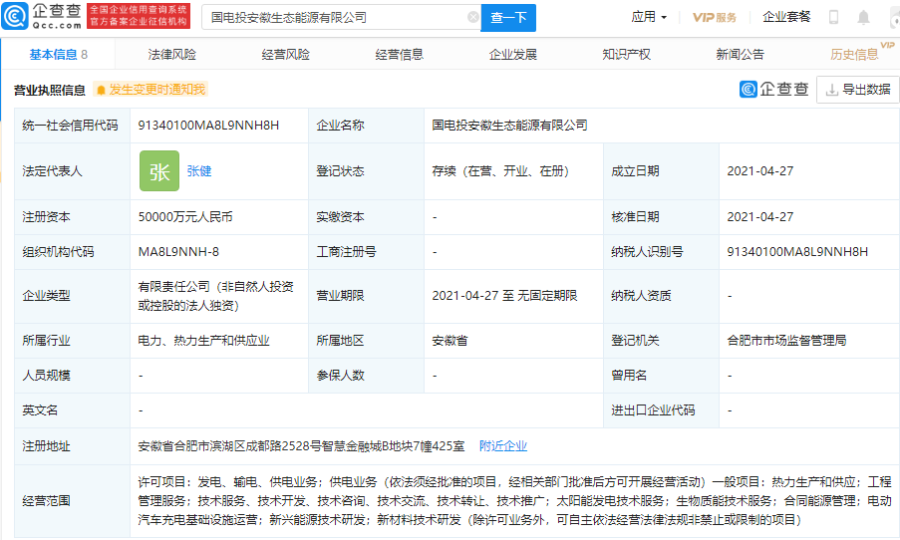
Task: Expand the 应用 dropdown menu
Action: click(x=649, y=17)
